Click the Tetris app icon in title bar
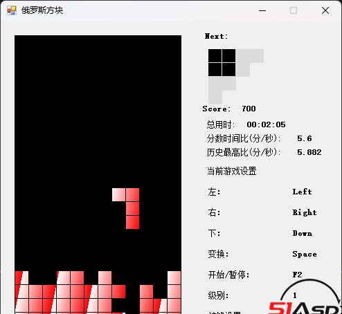342x314 pixels. 12,10
